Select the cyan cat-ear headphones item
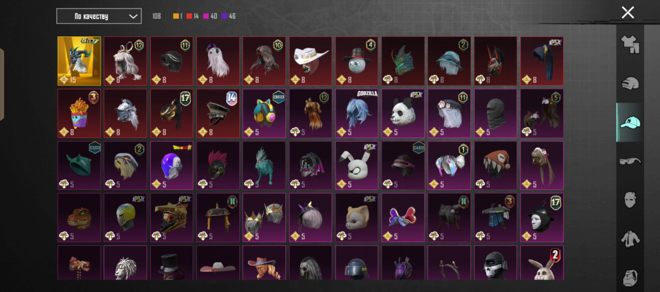660x292 pixels. click(265, 113)
